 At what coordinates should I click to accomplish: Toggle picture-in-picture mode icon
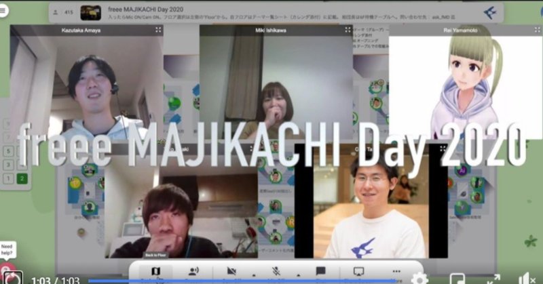457,279
